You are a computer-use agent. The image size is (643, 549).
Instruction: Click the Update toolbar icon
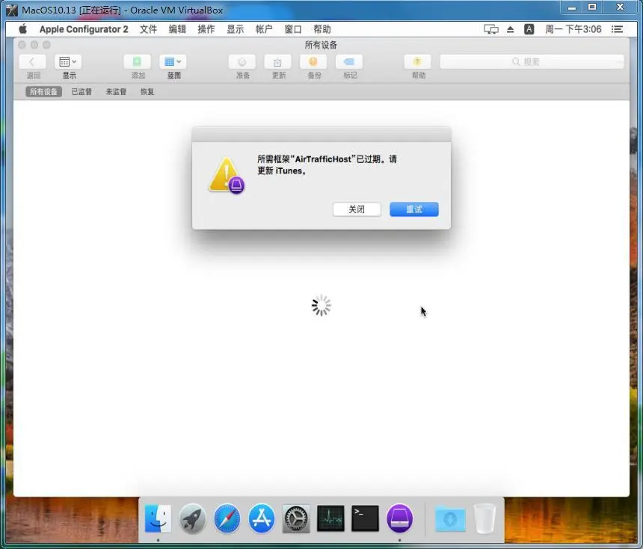click(x=277, y=62)
